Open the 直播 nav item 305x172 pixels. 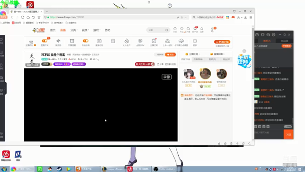pyautogui.click(x=63, y=30)
